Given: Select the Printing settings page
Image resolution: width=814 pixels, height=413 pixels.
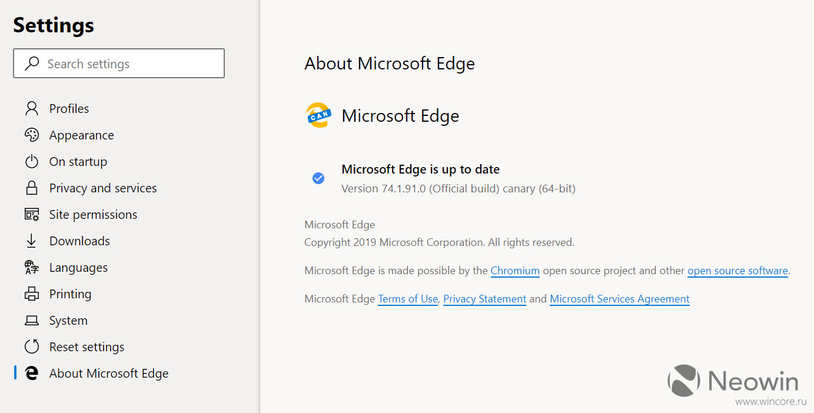Looking at the screenshot, I should [70, 294].
